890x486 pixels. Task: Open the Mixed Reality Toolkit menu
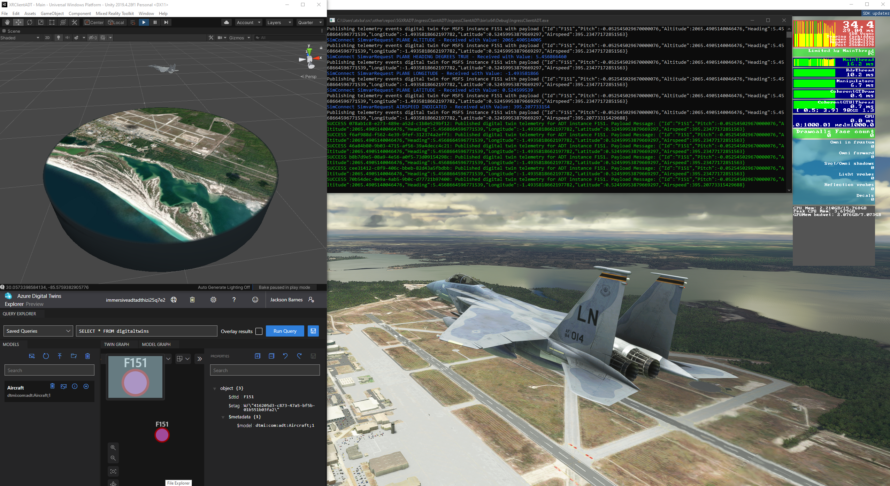tap(115, 14)
